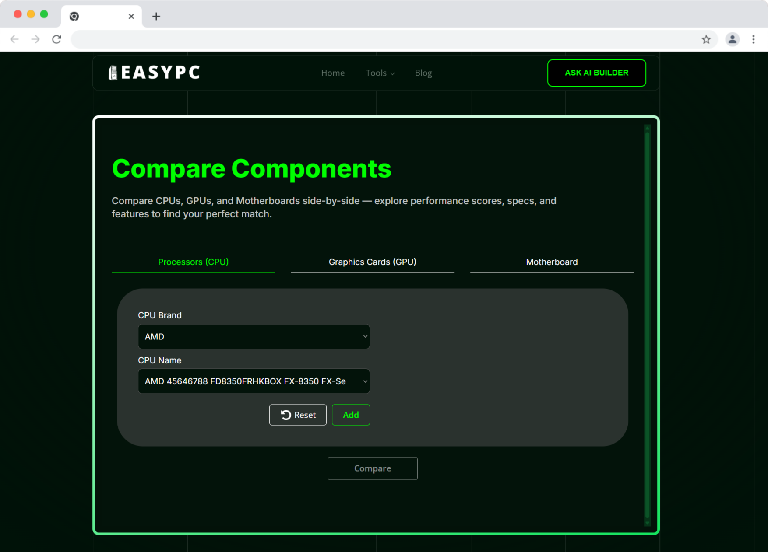Image resolution: width=768 pixels, height=552 pixels.
Task: Click the browser address bar
Action: click(385, 39)
